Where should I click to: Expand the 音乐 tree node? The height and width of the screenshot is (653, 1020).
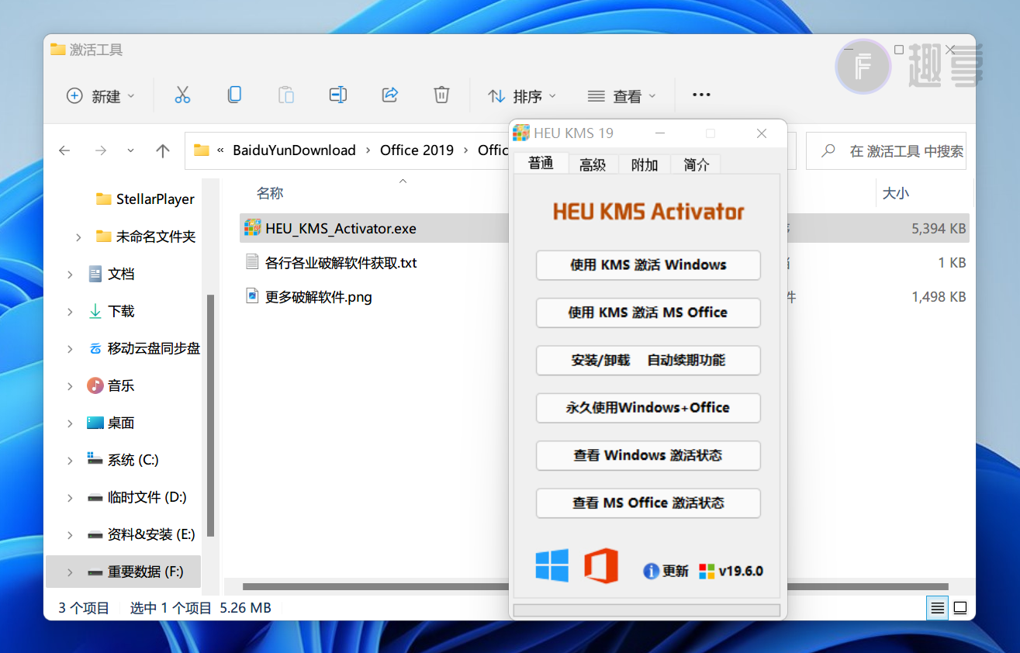tap(70, 385)
